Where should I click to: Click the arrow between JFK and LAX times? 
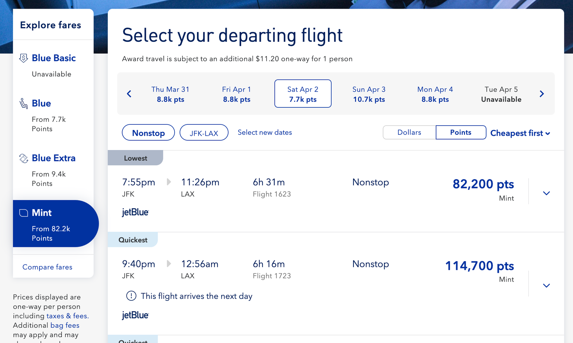pyautogui.click(x=169, y=182)
